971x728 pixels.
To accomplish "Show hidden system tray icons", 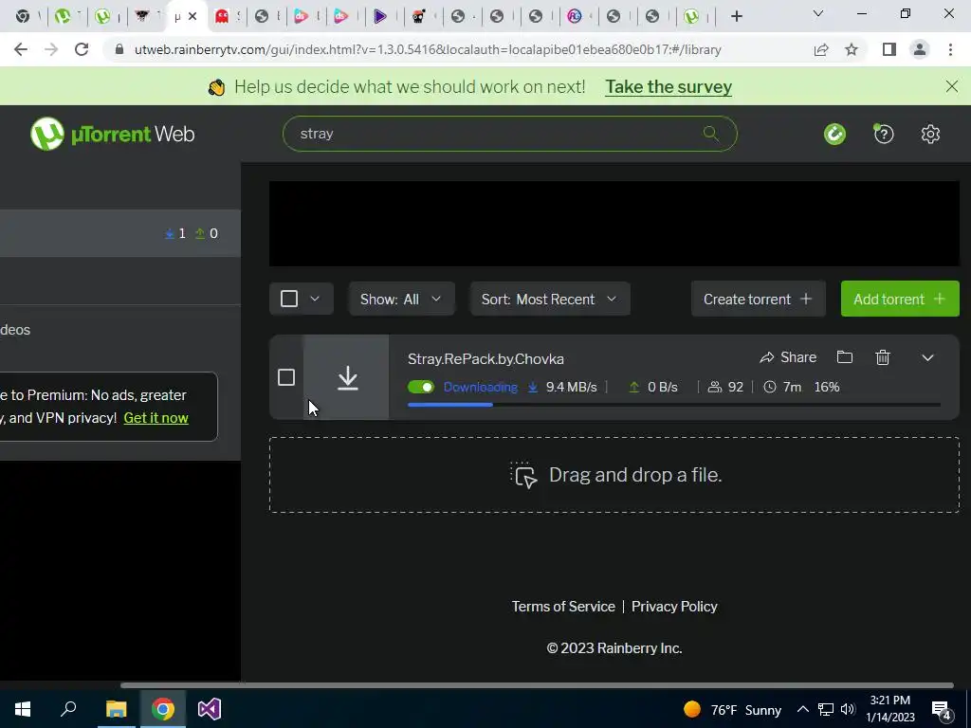I will click(802, 709).
